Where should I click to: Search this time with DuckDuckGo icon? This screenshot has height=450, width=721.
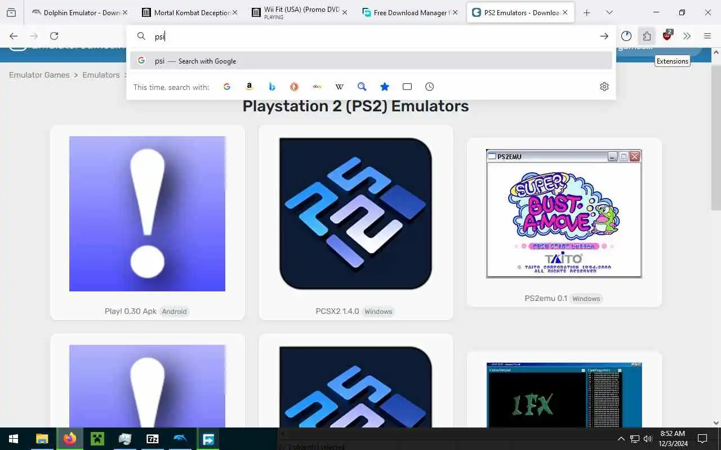click(294, 87)
